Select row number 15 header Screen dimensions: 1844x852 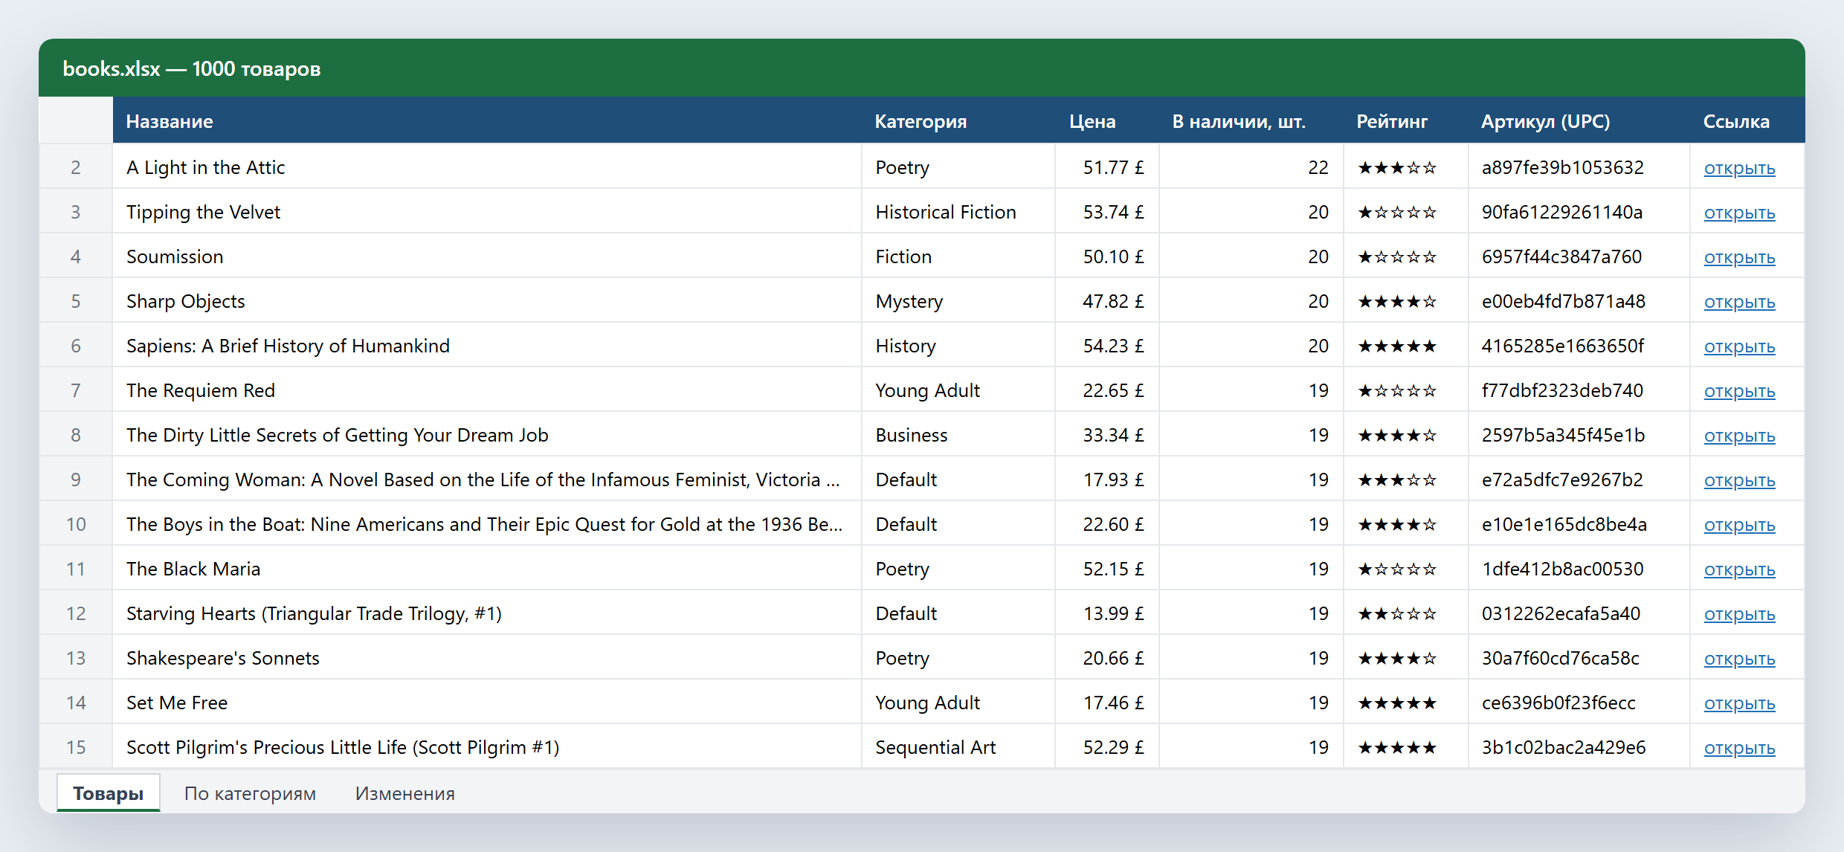click(76, 746)
